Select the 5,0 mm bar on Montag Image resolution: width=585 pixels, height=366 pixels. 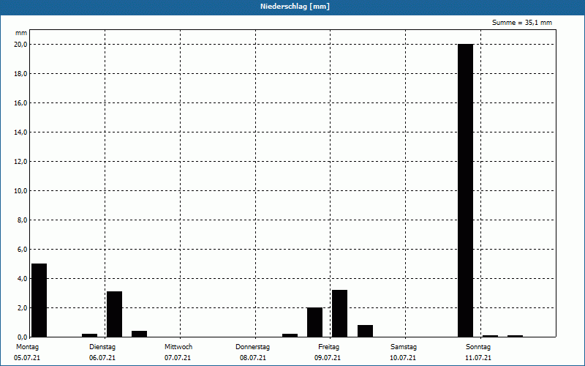point(39,300)
